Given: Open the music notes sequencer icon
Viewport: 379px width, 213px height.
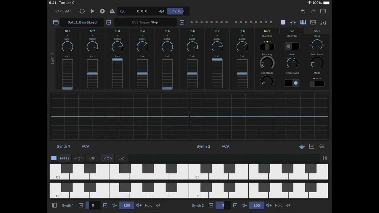Looking at the screenshot, I should [x=323, y=22].
